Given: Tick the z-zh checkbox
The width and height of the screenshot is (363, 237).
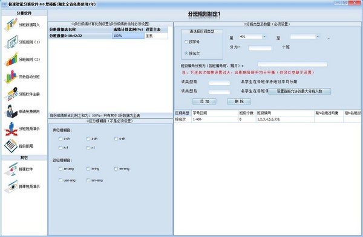Looking at the screenshot, I should (88, 139).
